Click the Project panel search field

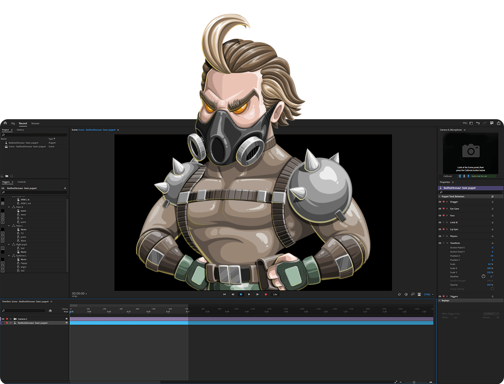pos(34,135)
